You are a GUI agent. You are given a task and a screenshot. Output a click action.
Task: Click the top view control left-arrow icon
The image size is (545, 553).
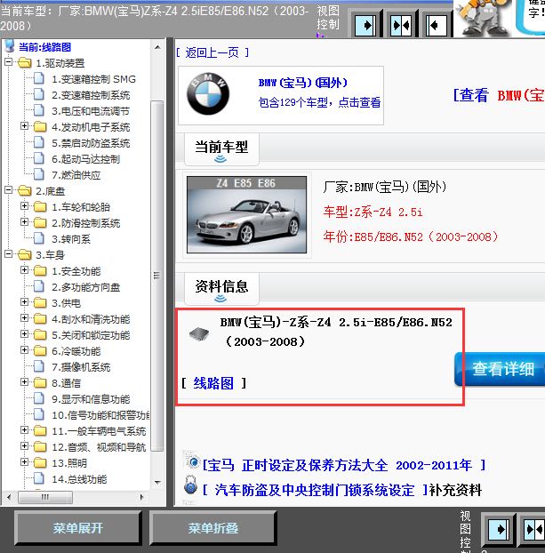pyautogui.click(x=437, y=26)
